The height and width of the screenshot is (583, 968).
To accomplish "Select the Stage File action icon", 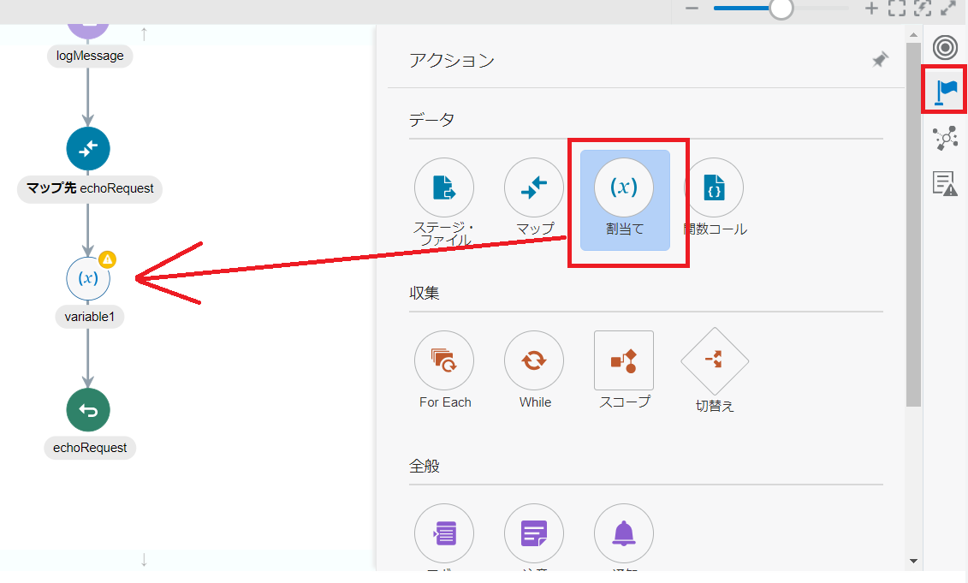I will (x=444, y=187).
